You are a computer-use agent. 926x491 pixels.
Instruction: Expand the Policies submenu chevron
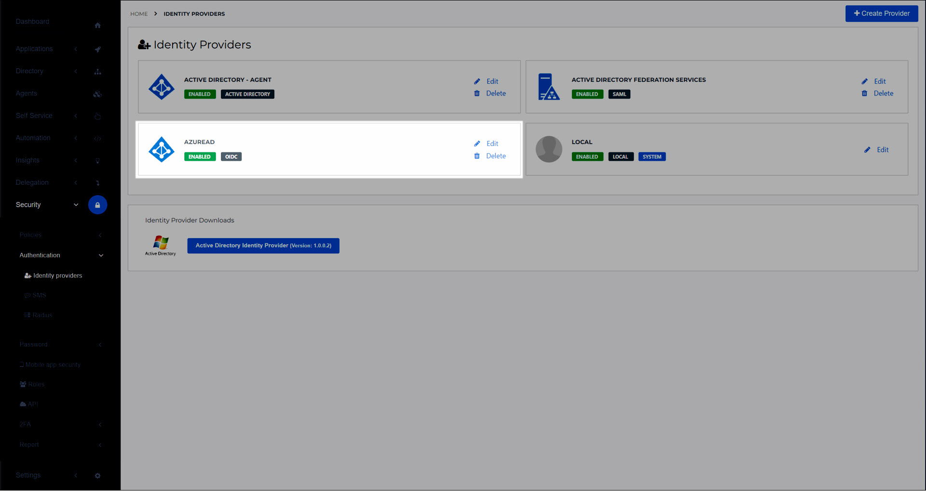[x=100, y=235]
